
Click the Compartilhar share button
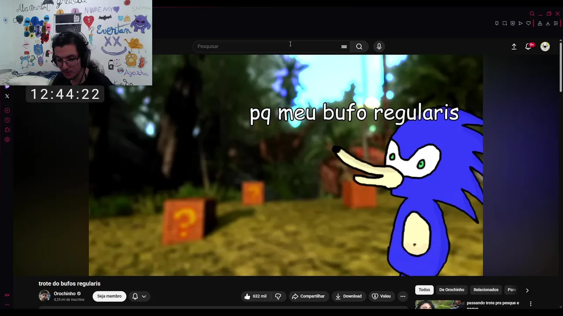click(x=308, y=296)
